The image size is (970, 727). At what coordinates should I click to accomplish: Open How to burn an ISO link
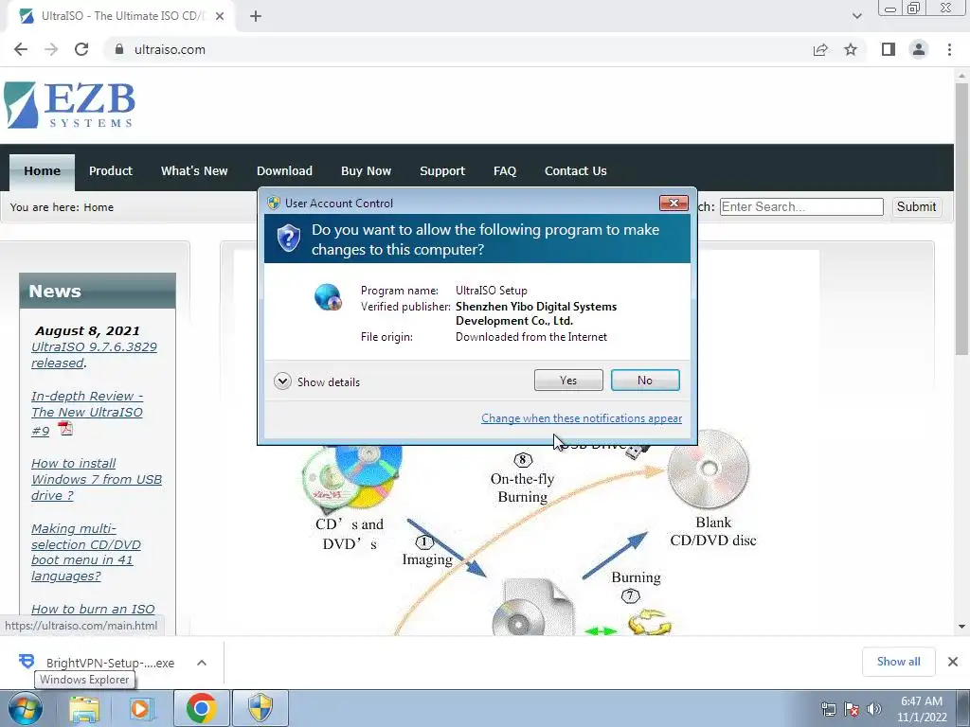point(93,609)
